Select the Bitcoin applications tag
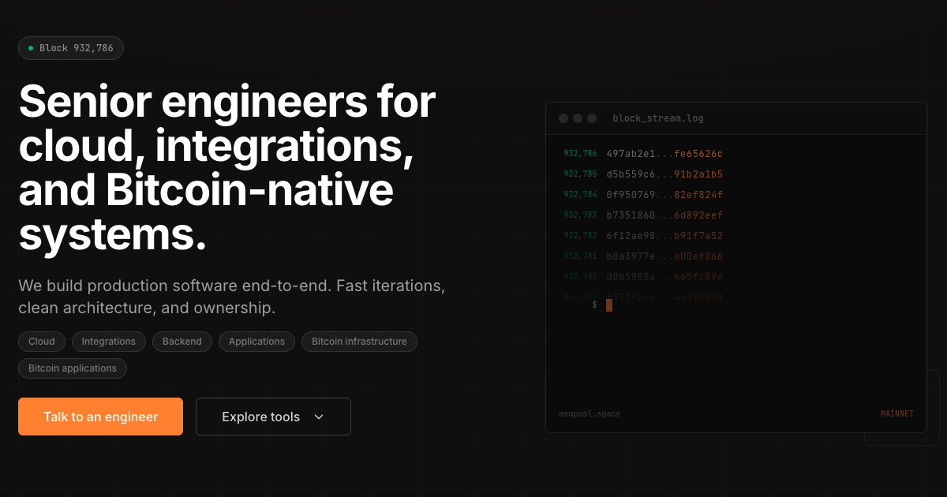This screenshot has height=497, width=947. coord(73,368)
